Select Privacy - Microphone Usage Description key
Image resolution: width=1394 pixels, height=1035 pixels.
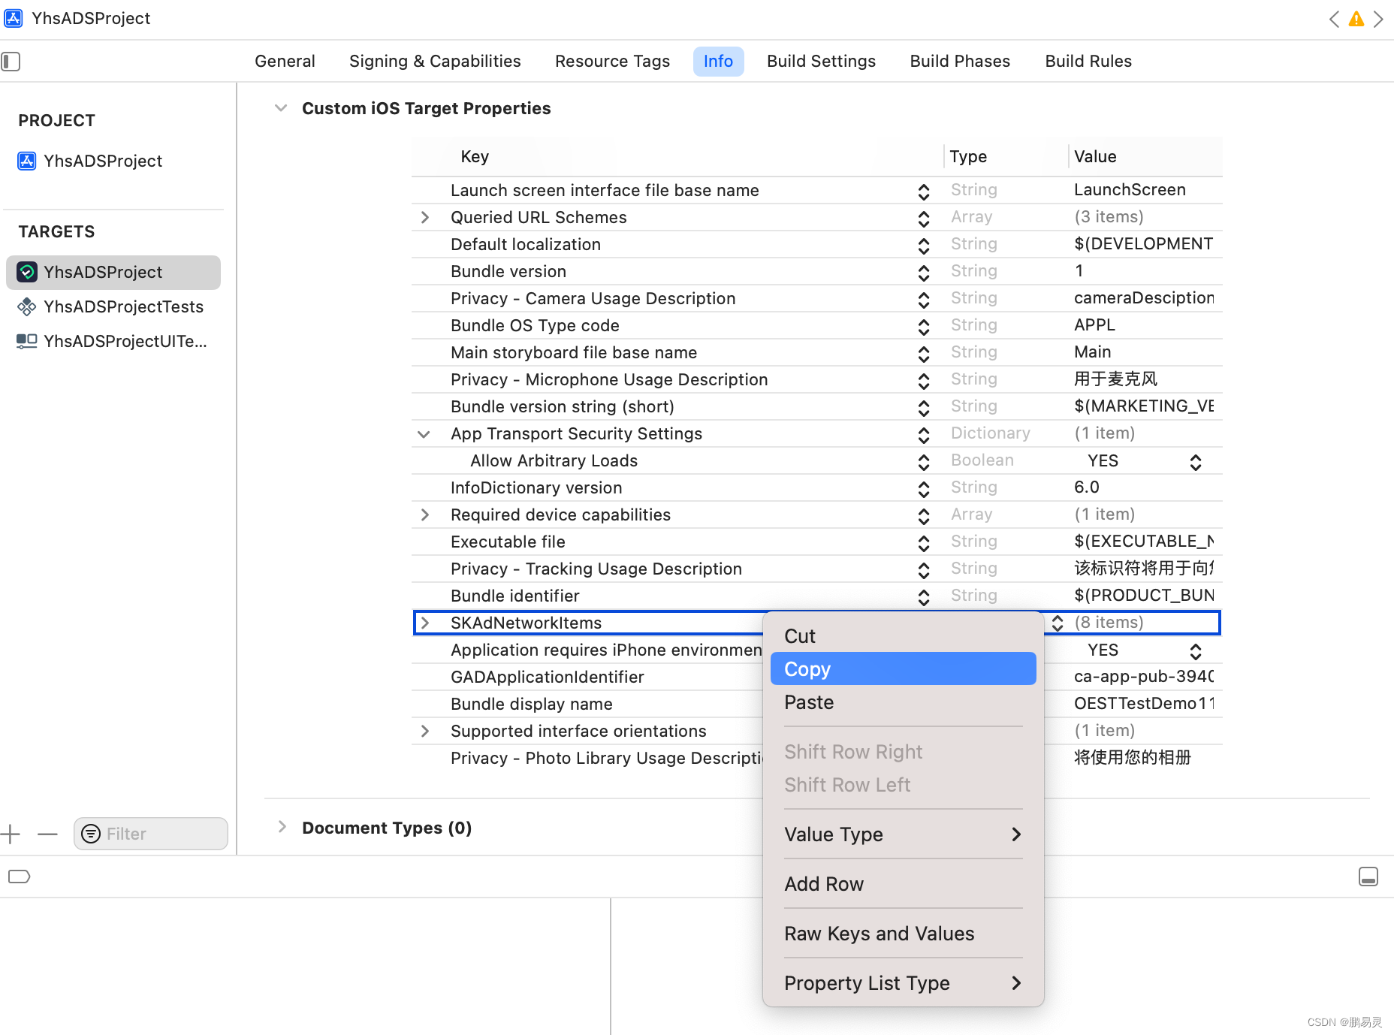point(608,379)
